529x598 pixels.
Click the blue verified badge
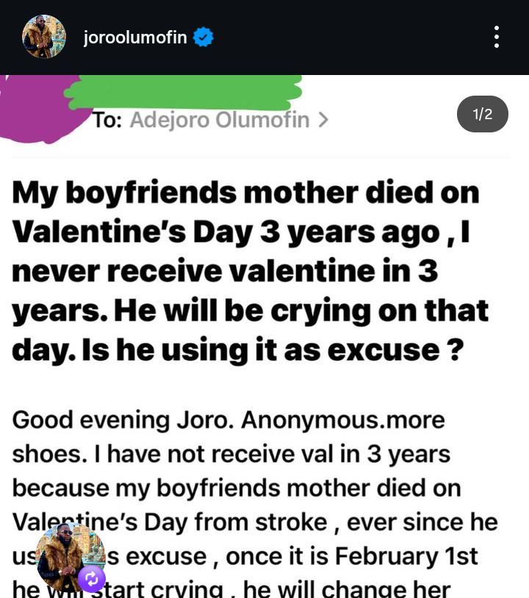click(203, 38)
